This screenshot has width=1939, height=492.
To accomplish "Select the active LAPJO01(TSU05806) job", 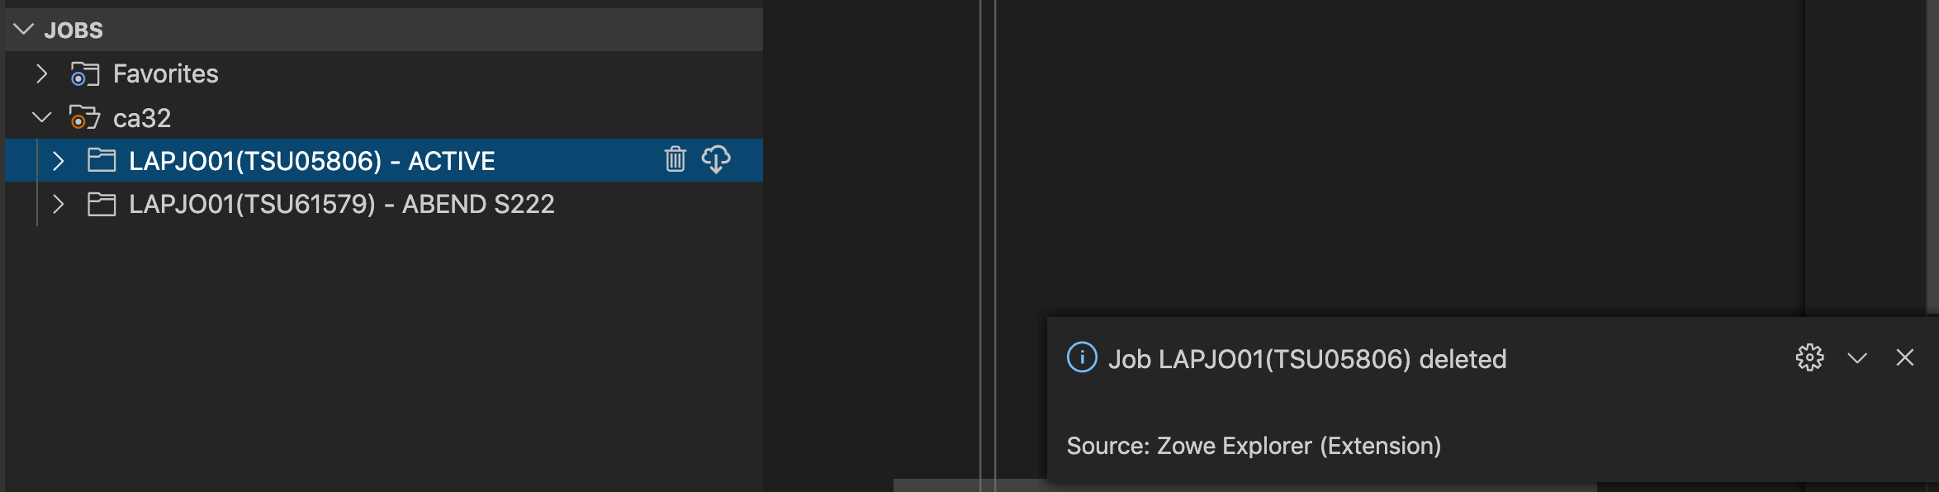I will tap(314, 160).
